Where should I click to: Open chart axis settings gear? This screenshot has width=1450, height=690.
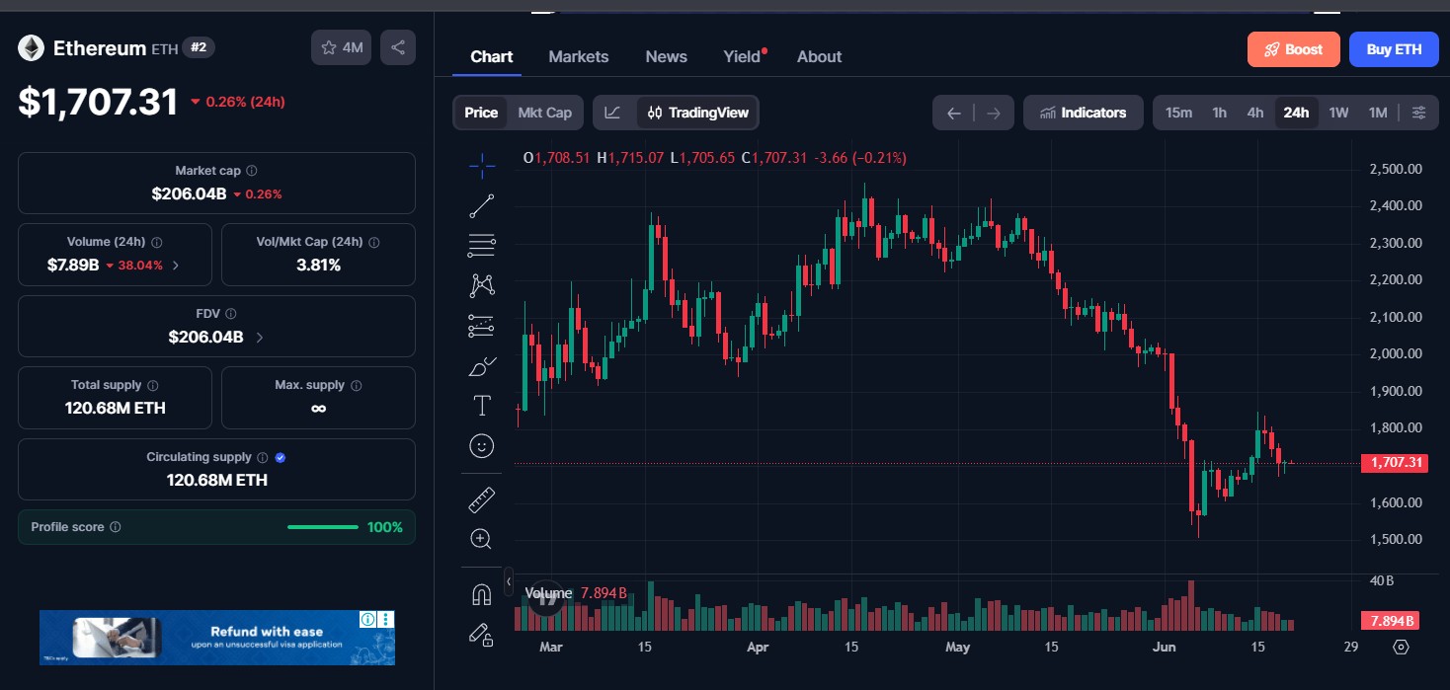pyautogui.click(x=1401, y=648)
